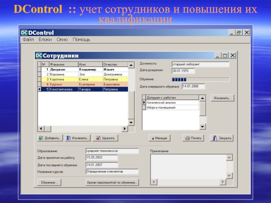Click Примечание scroll right arrow
Image resolution: width=271 pixels, height=203 pixels.
(x=223, y=182)
